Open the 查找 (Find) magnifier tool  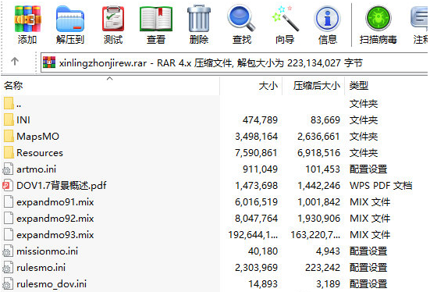click(x=241, y=19)
